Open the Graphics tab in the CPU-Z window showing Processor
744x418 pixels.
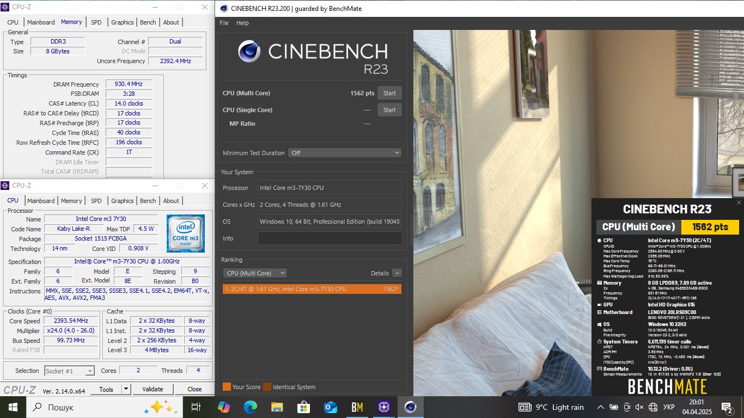click(123, 201)
